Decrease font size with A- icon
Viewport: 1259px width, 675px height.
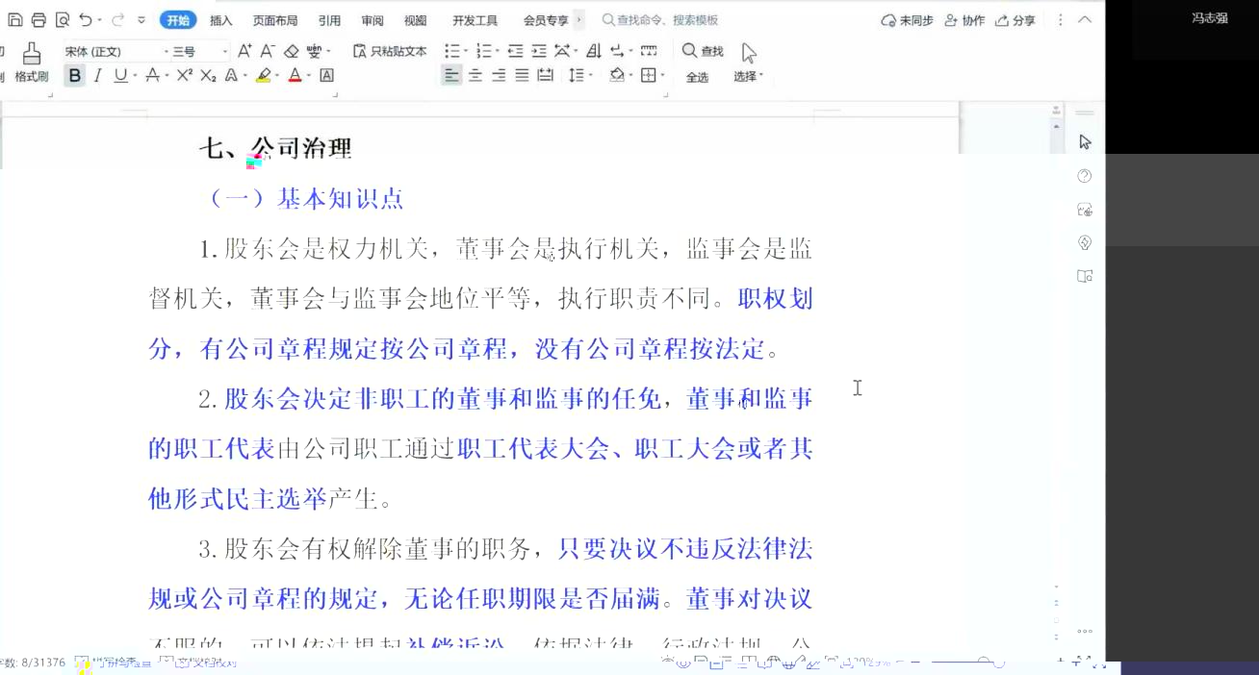[268, 51]
